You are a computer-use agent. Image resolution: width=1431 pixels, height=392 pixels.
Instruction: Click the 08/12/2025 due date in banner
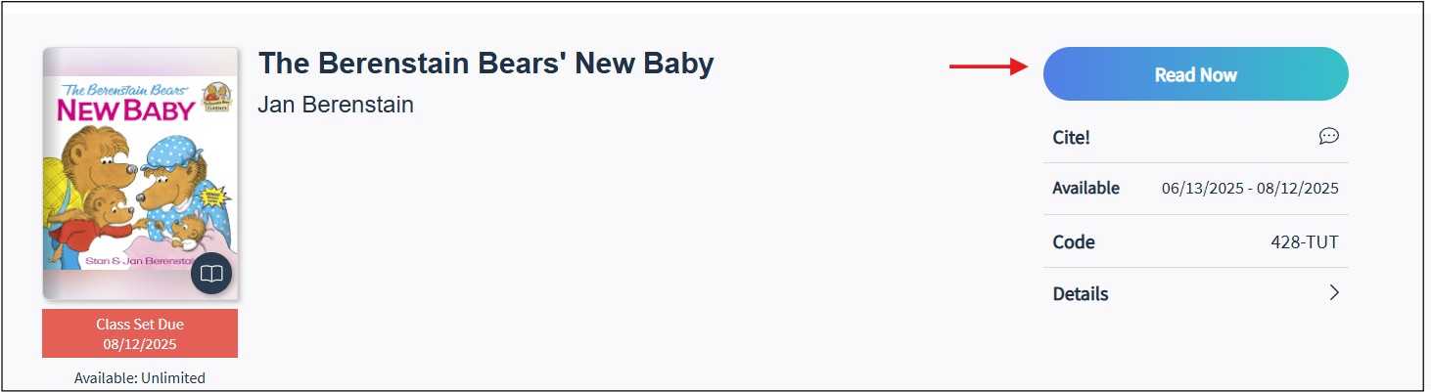tap(140, 343)
